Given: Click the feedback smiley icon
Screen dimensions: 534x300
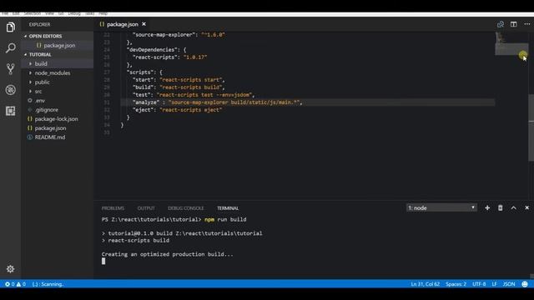Looking at the screenshot, I should tap(525, 284).
